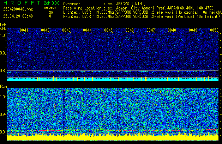This screenshot has height=144, width=222.
Task: Click time marker 0047
Action: click(x=151, y=30)
